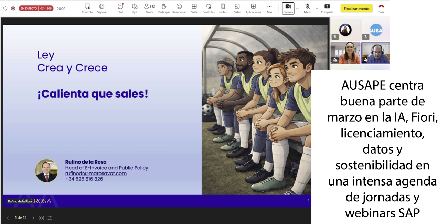448x224 pixels.
Task: Open the Reaccionar emoji reactions
Action: tap(179, 8)
